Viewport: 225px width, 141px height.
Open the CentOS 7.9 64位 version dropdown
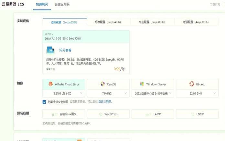125,93
